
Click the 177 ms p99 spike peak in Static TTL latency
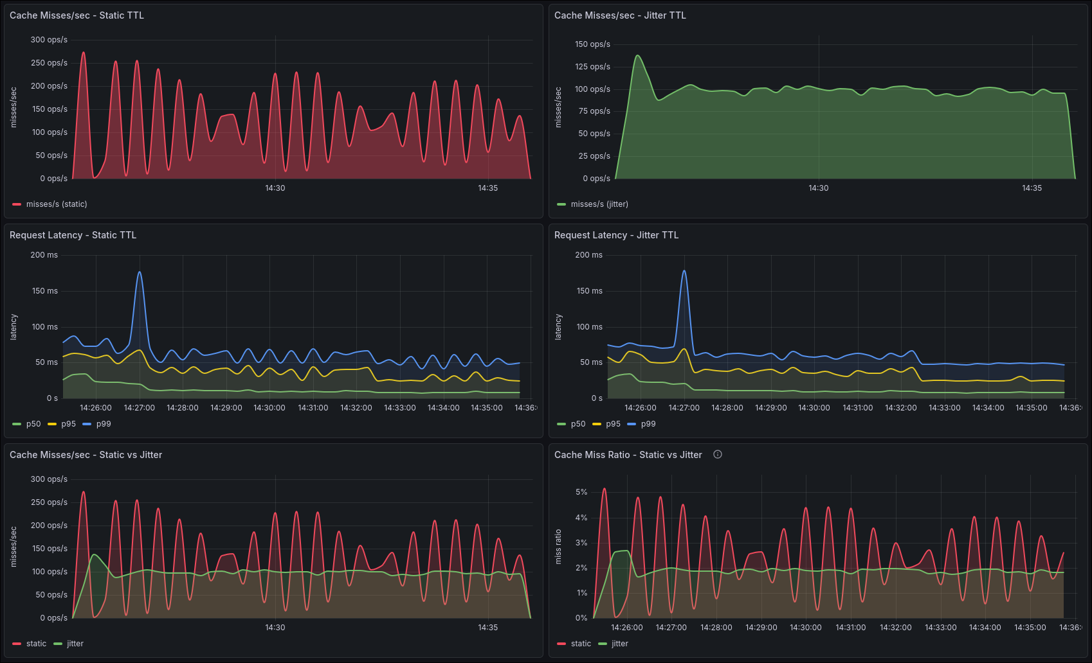[140, 272]
